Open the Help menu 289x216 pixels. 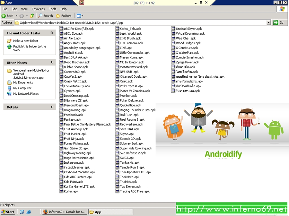pos(63,9)
